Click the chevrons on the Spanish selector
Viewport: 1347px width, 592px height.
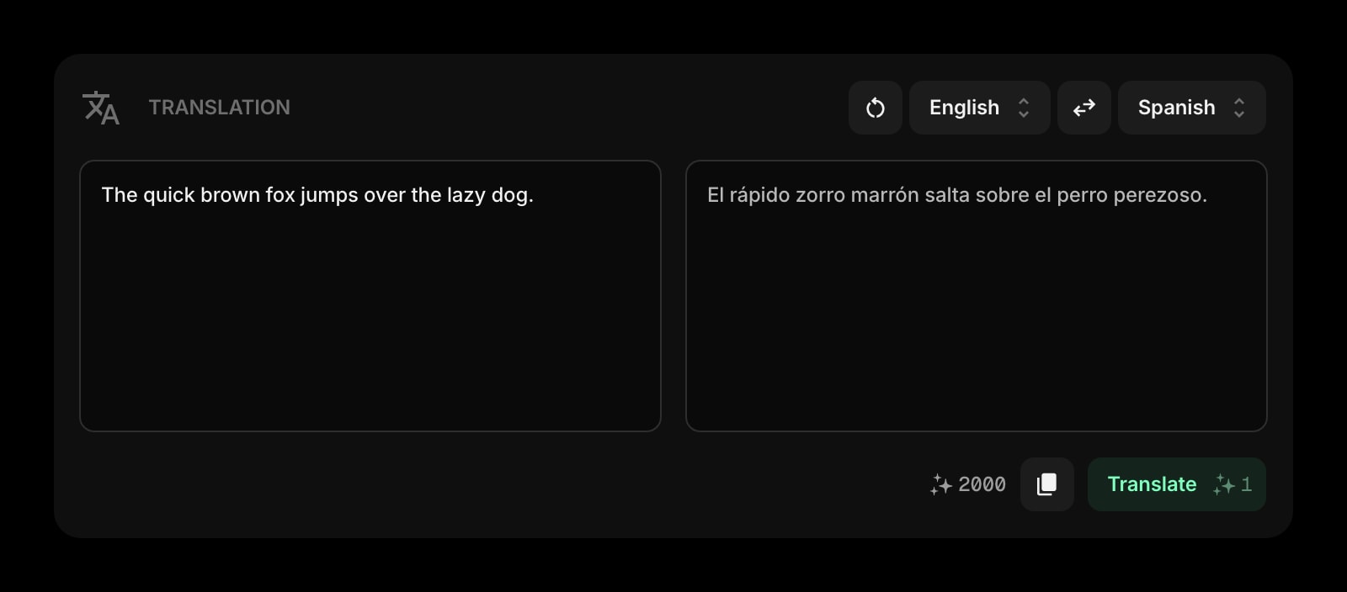tap(1238, 108)
